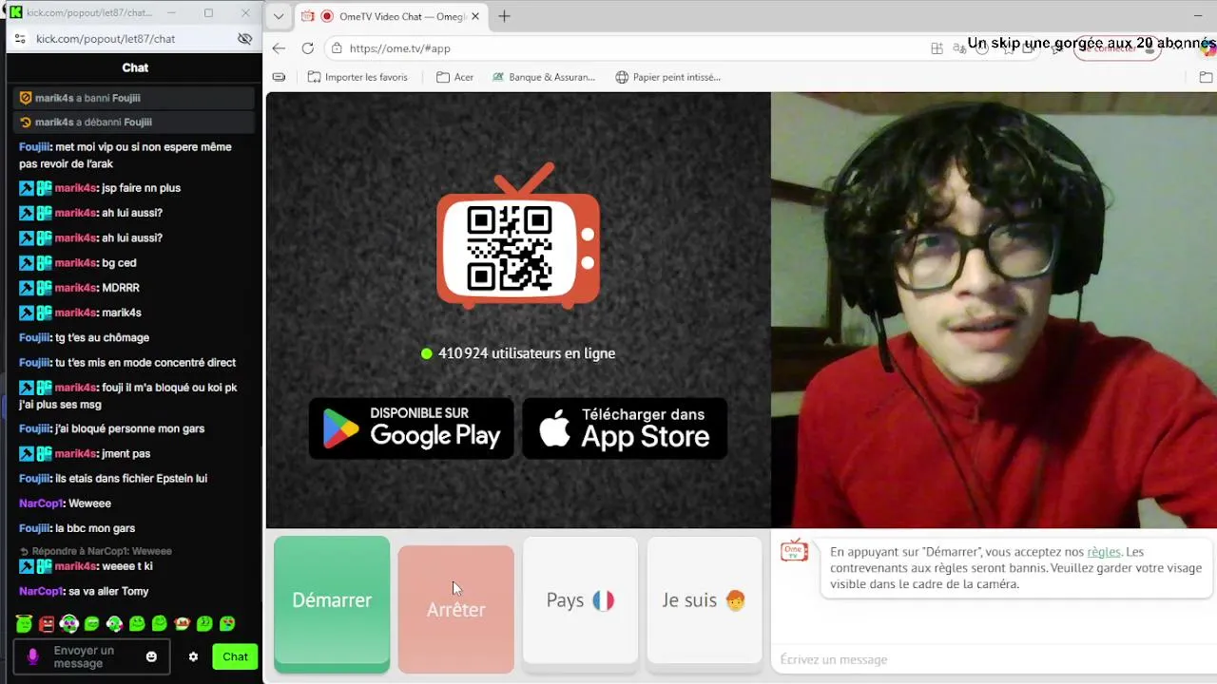This screenshot has height=684, width=1217.
Task: Open the other favorites folder at bar's end
Action: click(x=1206, y=77)
